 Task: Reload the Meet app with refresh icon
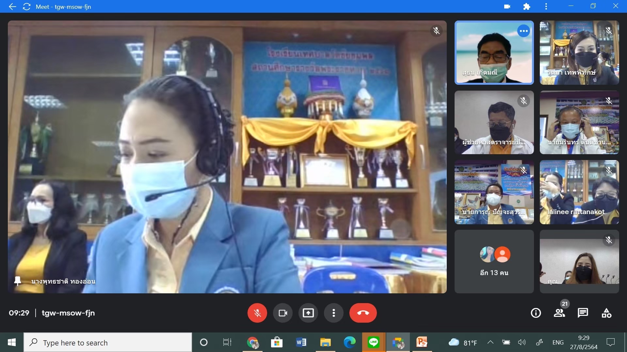coord(27,7)
